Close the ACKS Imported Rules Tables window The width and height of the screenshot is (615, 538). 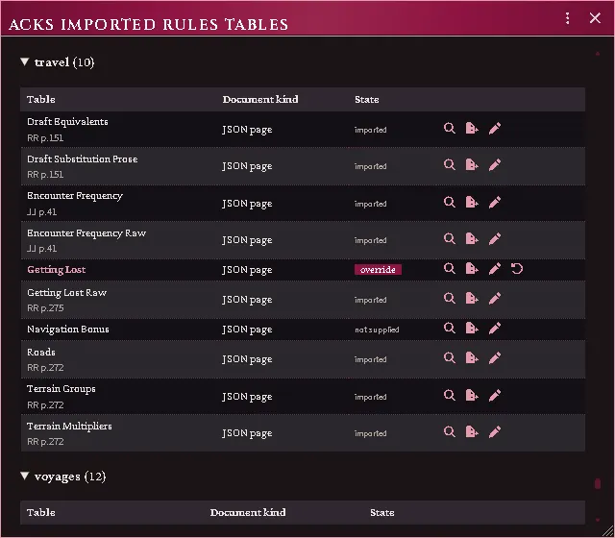pos(595,18)
